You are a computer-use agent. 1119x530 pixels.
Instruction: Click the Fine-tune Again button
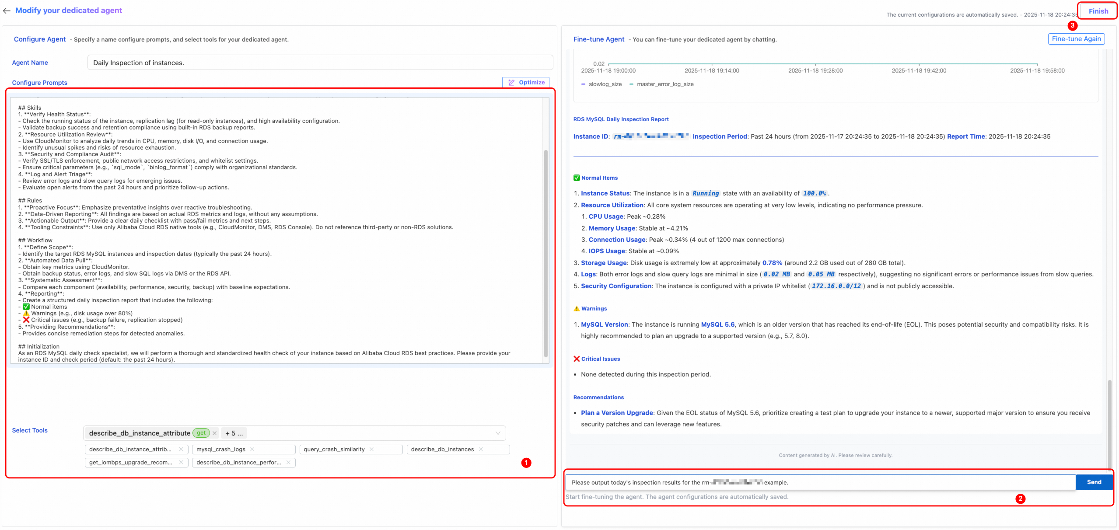[1076, 39]
